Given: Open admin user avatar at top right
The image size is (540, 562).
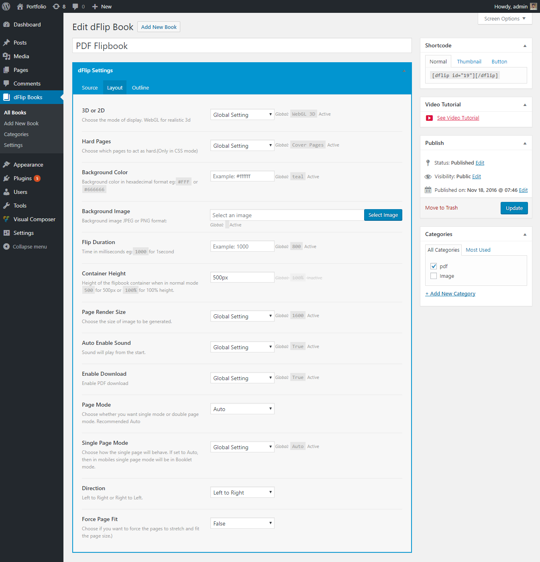Looking at the screenshot, I should (x=534, y=6).
